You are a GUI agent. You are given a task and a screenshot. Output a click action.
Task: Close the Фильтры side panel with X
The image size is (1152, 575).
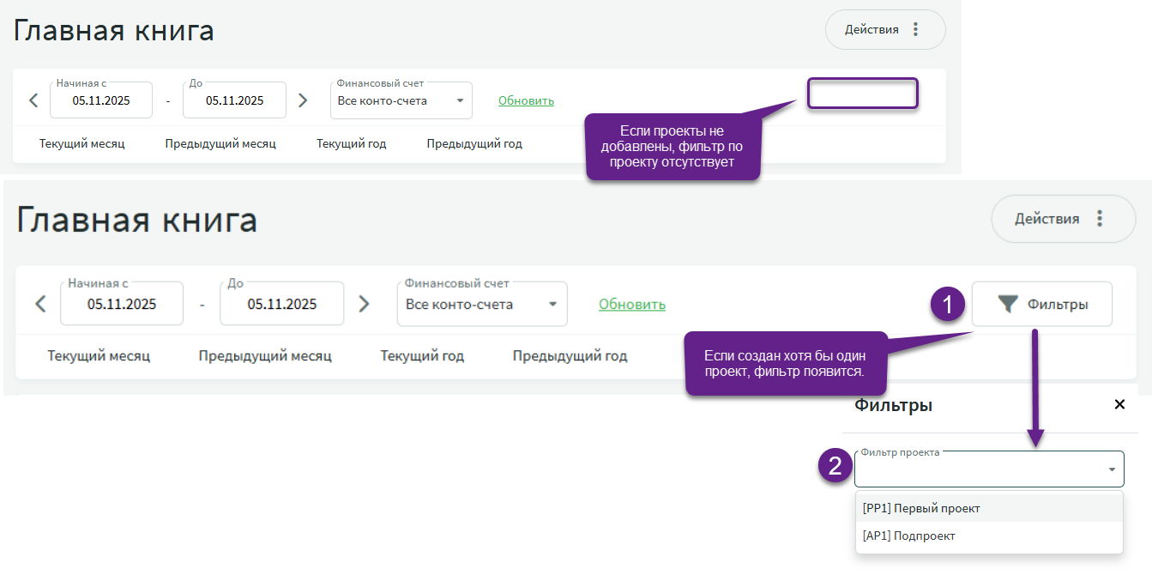click(1119, 404)
